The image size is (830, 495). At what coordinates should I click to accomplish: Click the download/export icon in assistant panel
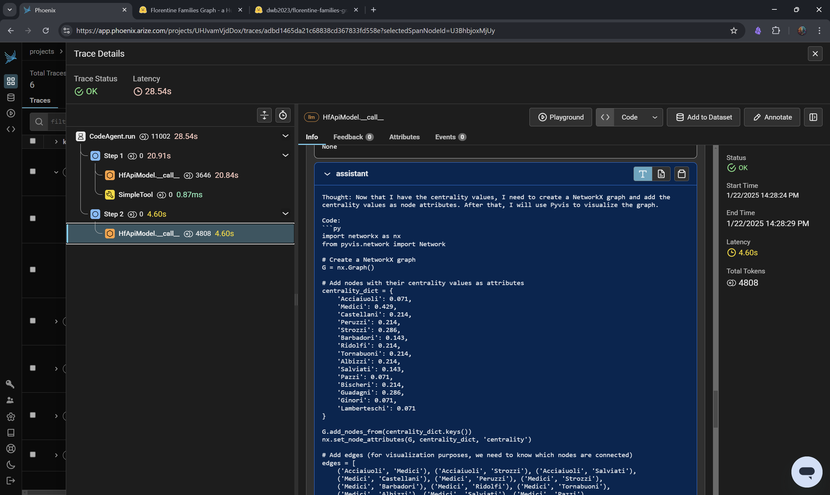tap(661, 173)
